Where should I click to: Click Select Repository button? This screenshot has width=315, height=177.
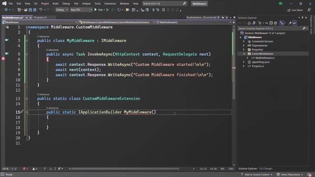290,175
